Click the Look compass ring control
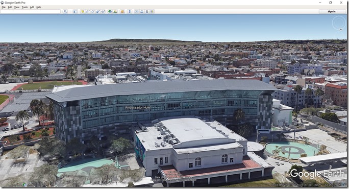 pos(339,23)
